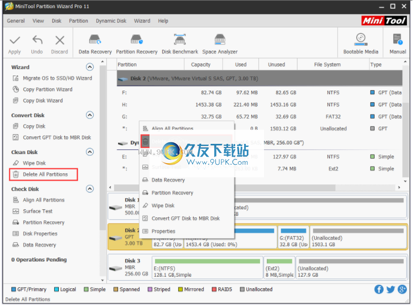This screenshot has height=307, width=414.
Task: Choose Partition Recovery in context menu
Action: pos(172,193)
